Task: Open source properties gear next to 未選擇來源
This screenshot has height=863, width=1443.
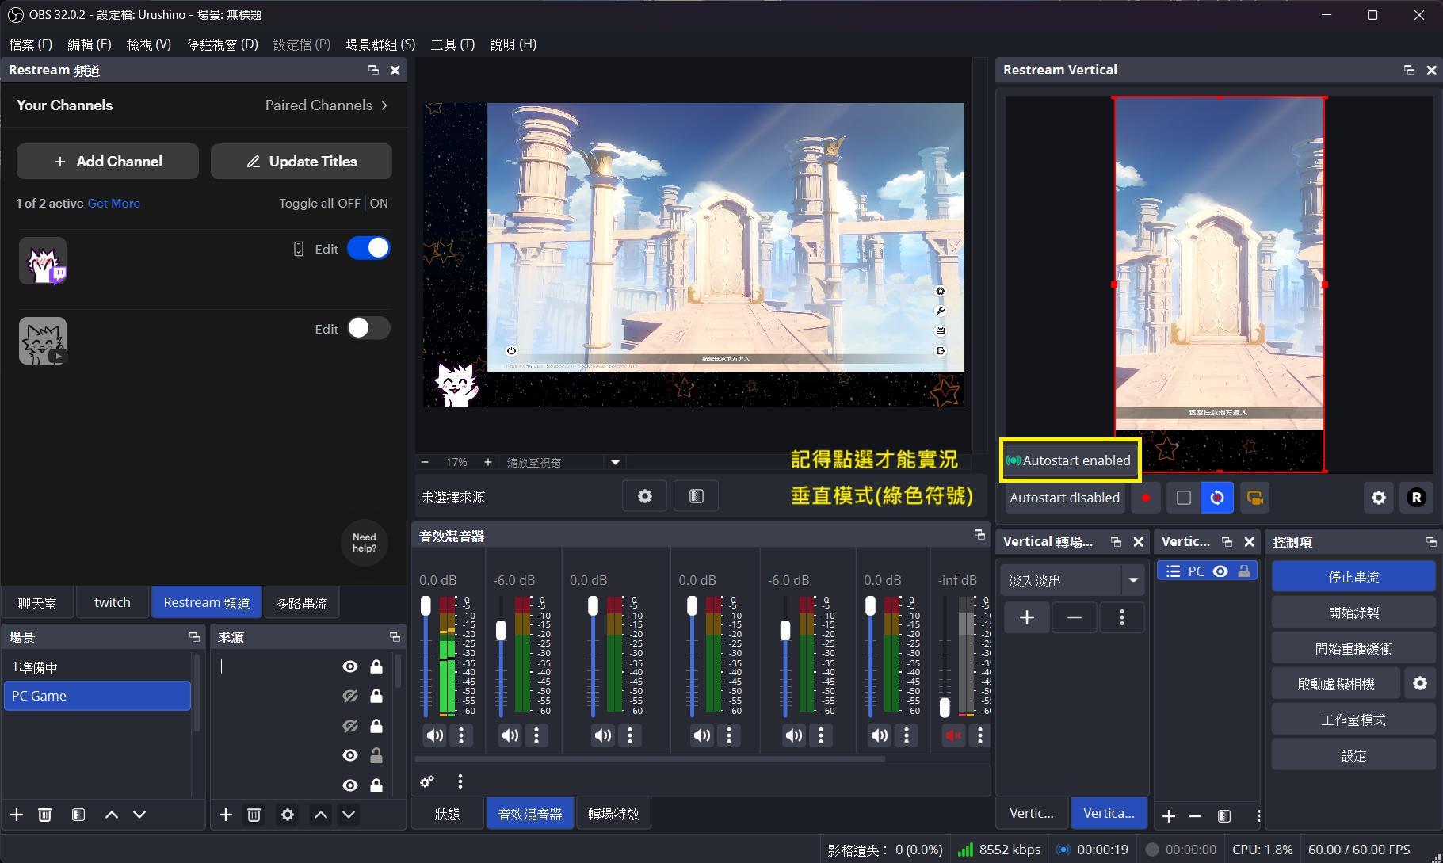Action: [644, 496]
